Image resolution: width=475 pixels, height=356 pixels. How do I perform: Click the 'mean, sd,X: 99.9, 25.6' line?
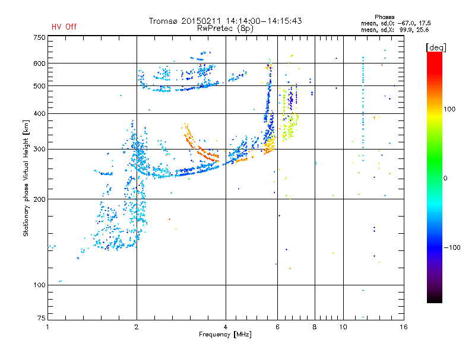coord(395,30)
